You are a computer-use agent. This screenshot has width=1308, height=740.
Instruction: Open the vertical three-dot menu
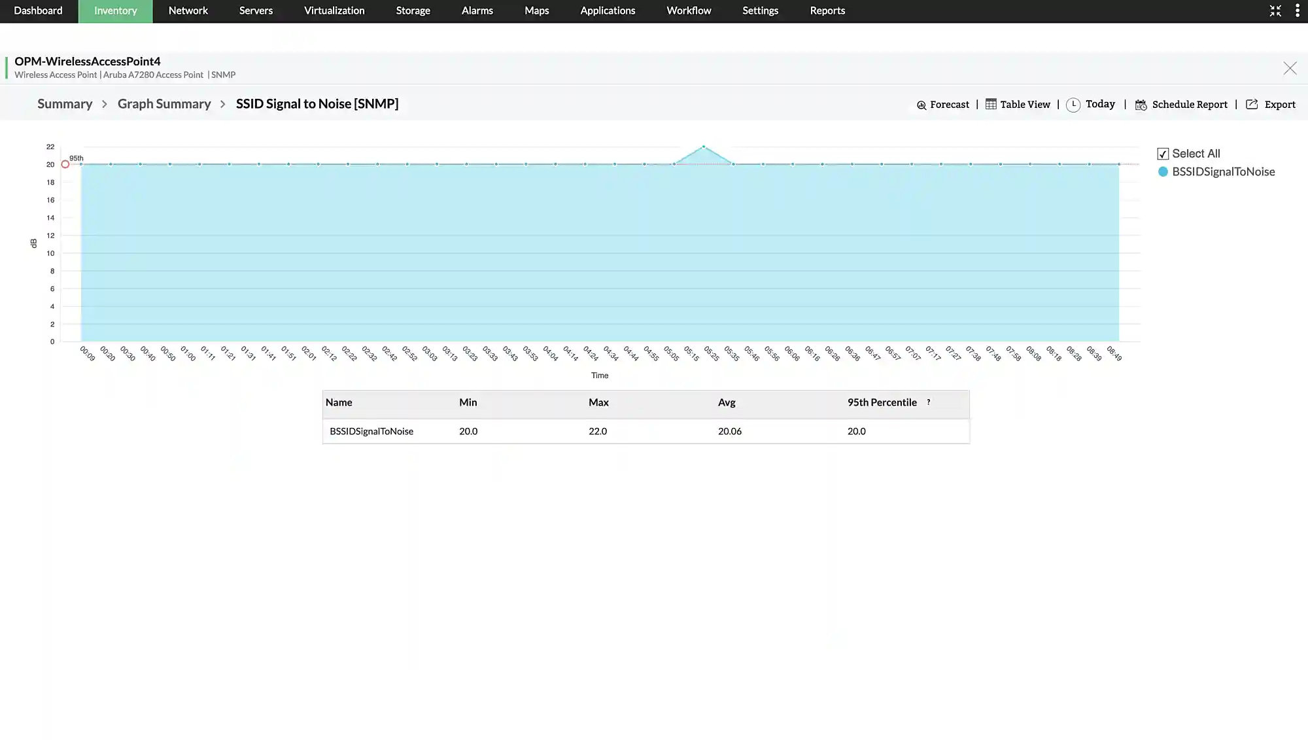[x=1298, y=11]
